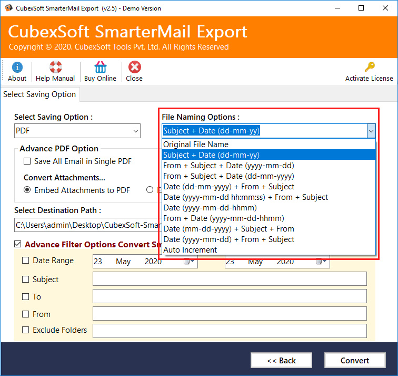Enable the Date Range filter checkbox
398x376 pixels.
click(25, 261)
